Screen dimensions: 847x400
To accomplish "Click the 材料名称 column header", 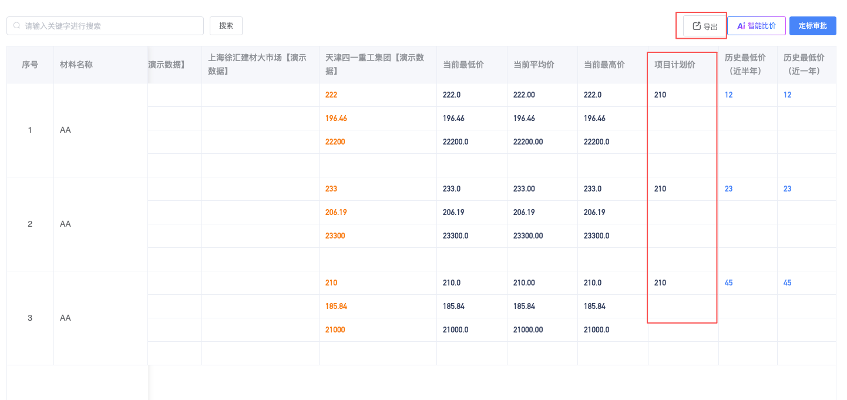I will pos(76,65).
